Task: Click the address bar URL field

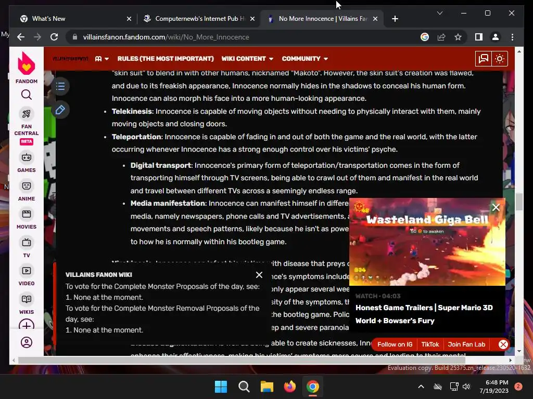Action: point(238,37)
